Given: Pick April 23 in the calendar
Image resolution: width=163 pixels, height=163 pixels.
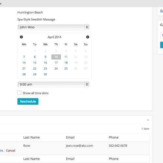Looking at the screenshot, I should (x=45, y=68).
